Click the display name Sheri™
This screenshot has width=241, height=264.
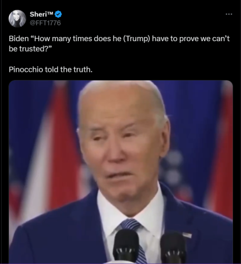41,14
